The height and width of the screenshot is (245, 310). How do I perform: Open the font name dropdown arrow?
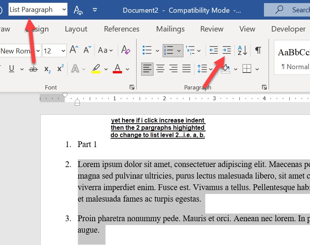[38, 51]
